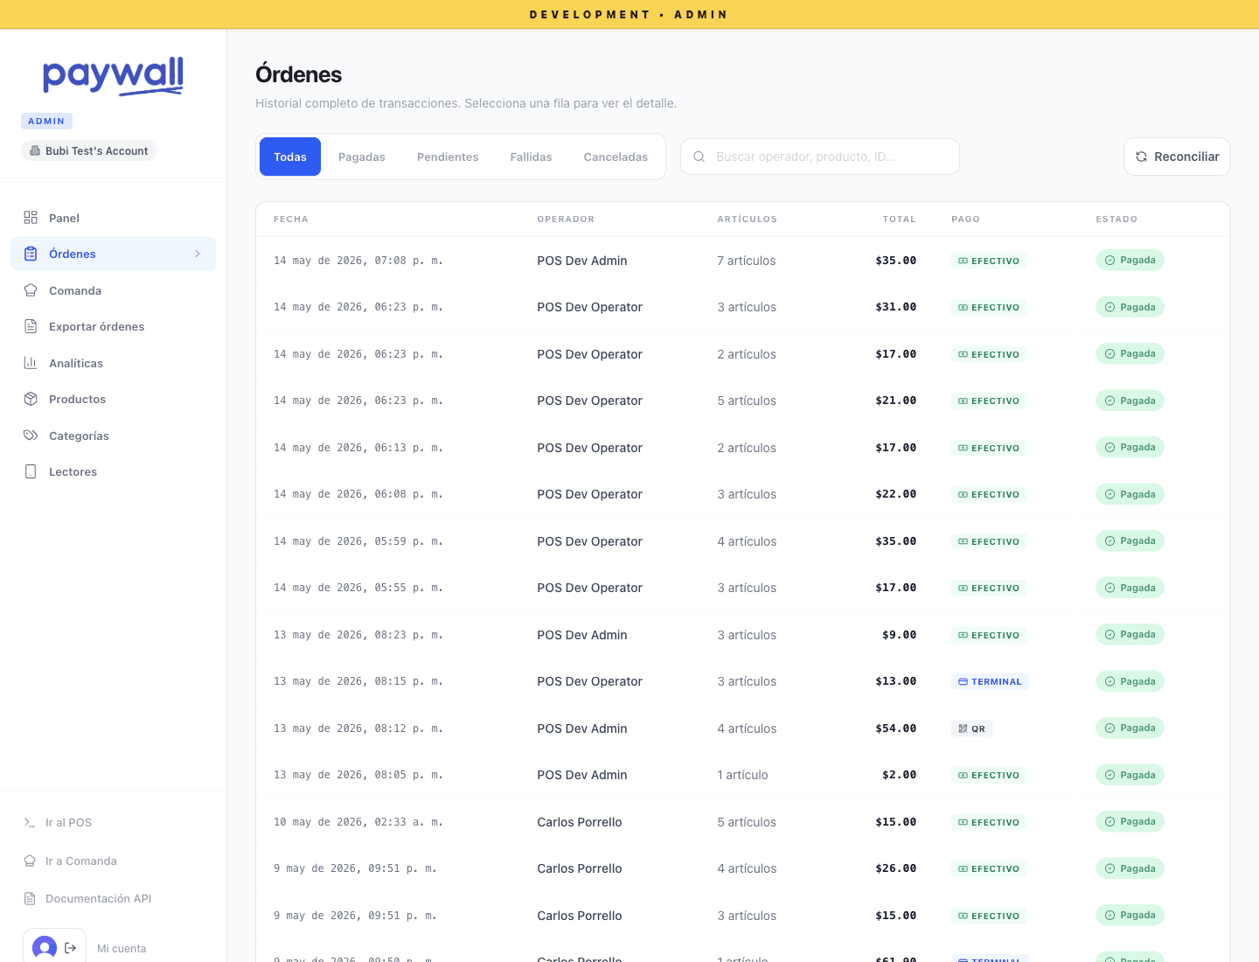Click the user avatar icon at bottom
The width and height of the screenshot is (1259, 962).
pyautogui.click(x=45, y=948)
